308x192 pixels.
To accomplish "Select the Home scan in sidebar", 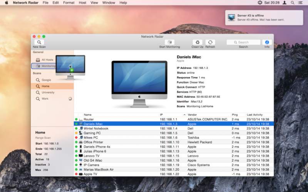I will tap(45, 86).
